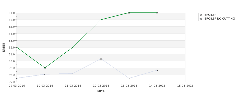The width and height of the screenshot is (249, 109).
Task: Select BROILER data point on 09-03-2016
Action: tap(17, 48)
